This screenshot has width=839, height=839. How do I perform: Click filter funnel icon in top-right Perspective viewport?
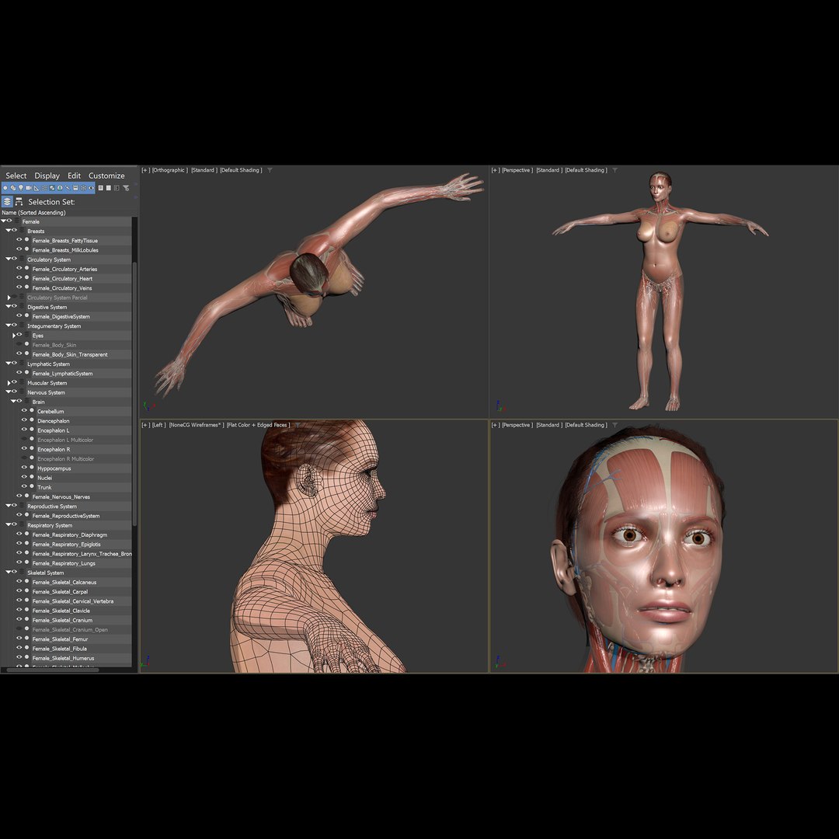tap(614, 170)
